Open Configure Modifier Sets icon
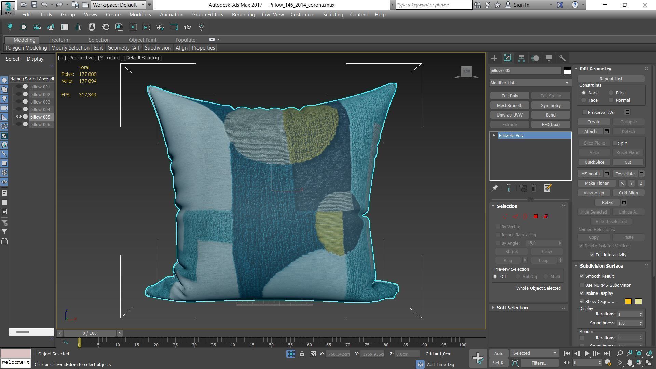Image resolution: width=656 pixels, height=369 pixels. click(547, 188)
